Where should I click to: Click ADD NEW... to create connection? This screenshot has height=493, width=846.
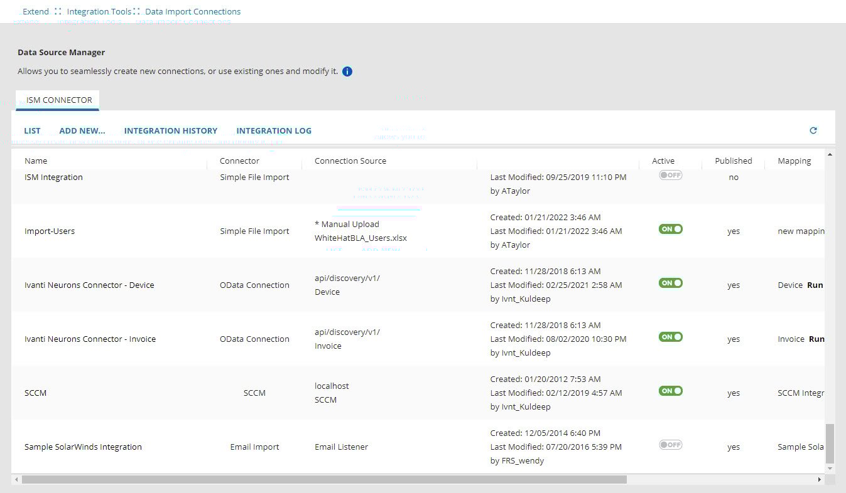(82, 131)
